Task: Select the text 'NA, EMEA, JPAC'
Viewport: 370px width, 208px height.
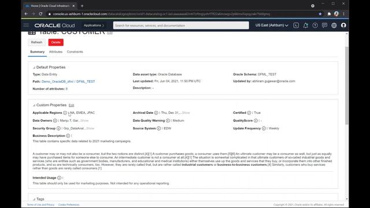Action: coord(82,113)
